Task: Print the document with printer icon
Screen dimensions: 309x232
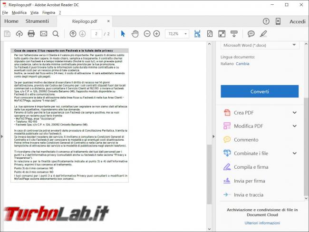Action: pos(31,34)
